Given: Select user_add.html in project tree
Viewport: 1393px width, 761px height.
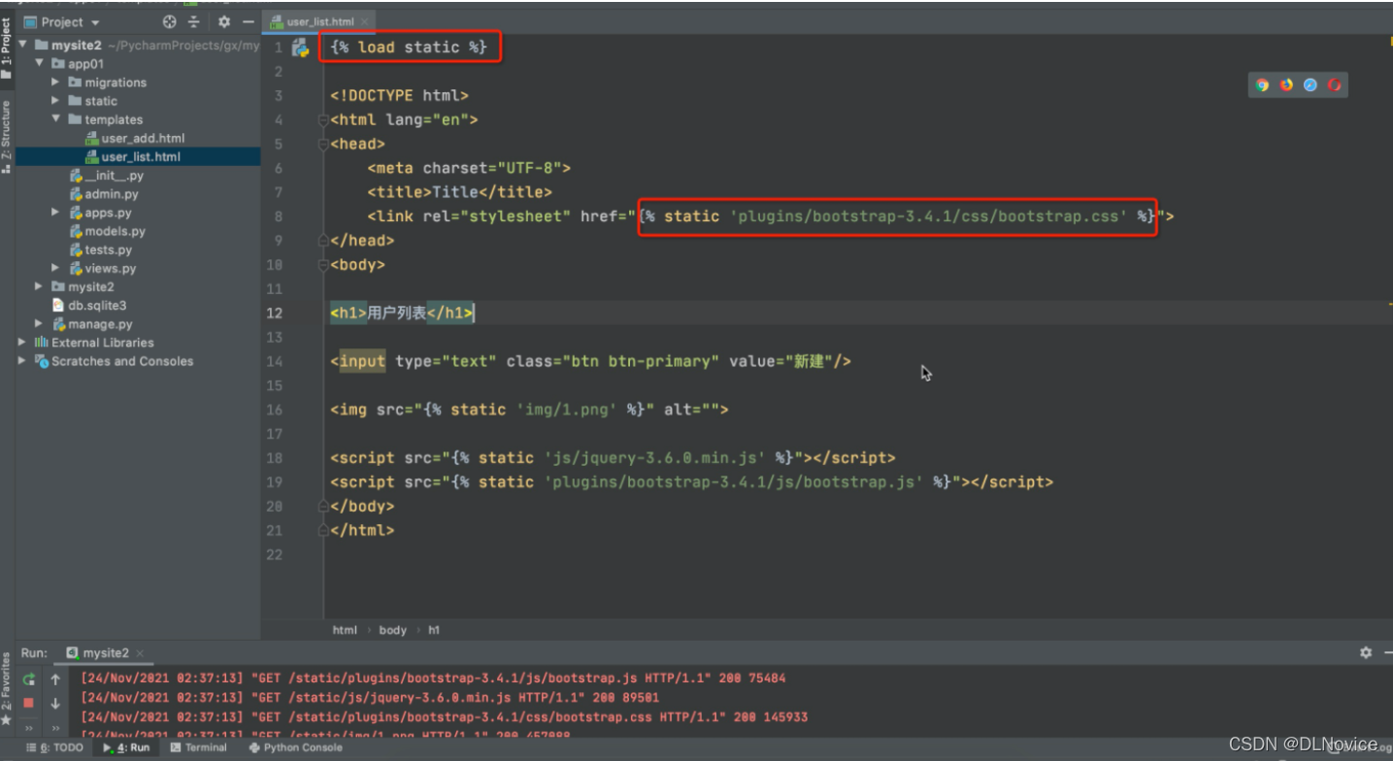Looking at the screenshot, I should 143,138.
